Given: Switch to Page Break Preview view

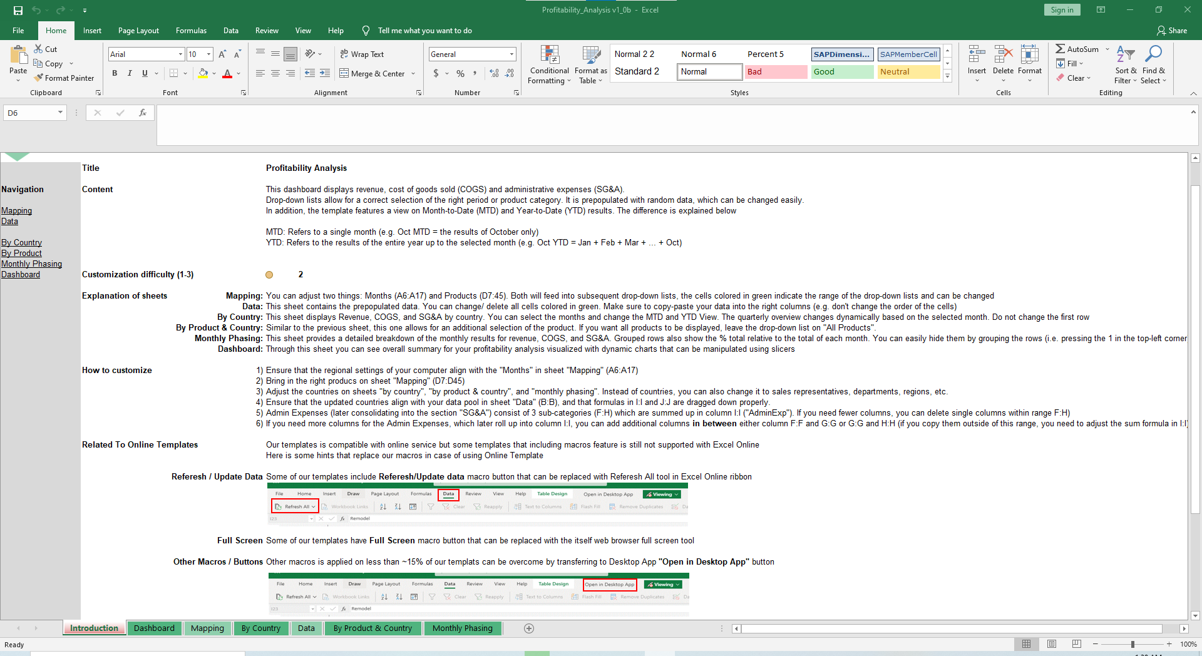Looking at the screenshot, I should pyautogui.click(x=1077, y=644).
